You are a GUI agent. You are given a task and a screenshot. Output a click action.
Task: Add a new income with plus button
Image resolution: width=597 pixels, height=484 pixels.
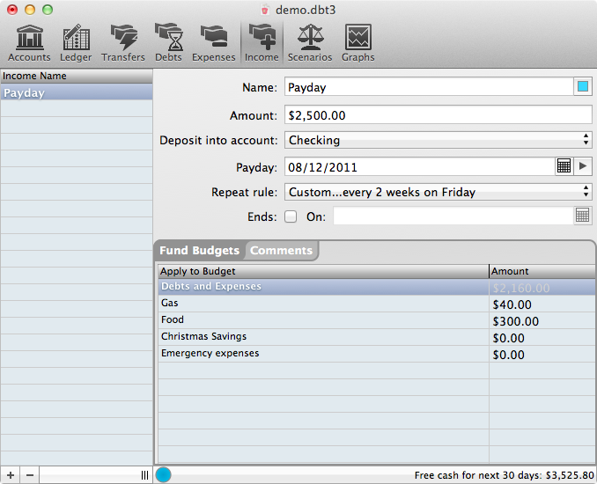pyautogui.click(x=11, y=475)
